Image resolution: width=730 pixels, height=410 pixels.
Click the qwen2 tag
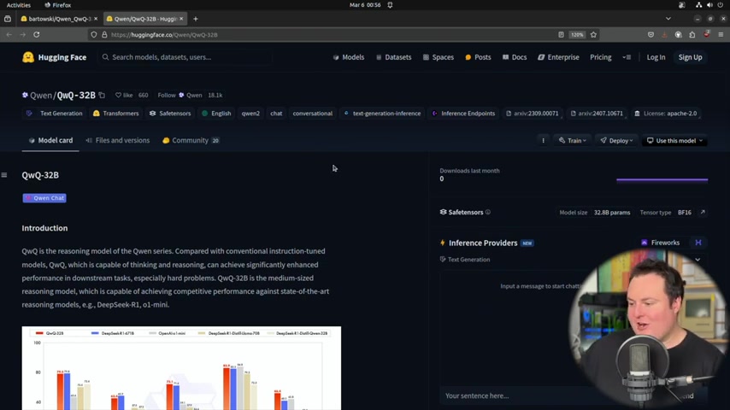point(250,113)
